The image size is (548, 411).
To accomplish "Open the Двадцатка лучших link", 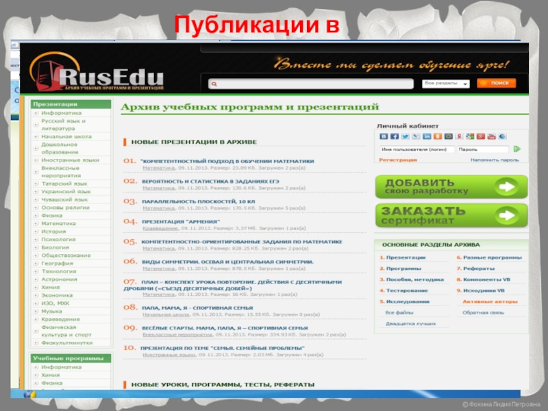I will 410,323.
